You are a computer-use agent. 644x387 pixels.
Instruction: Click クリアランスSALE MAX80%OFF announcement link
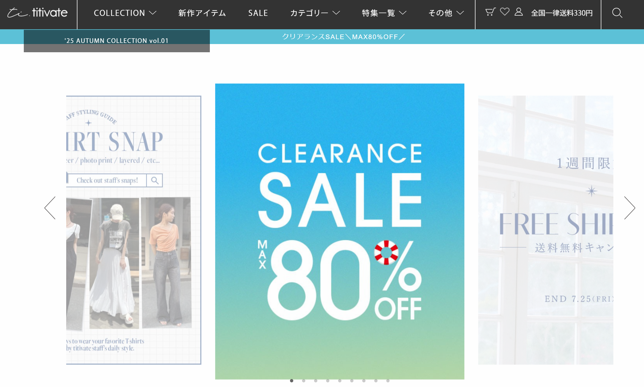(343, 37)
